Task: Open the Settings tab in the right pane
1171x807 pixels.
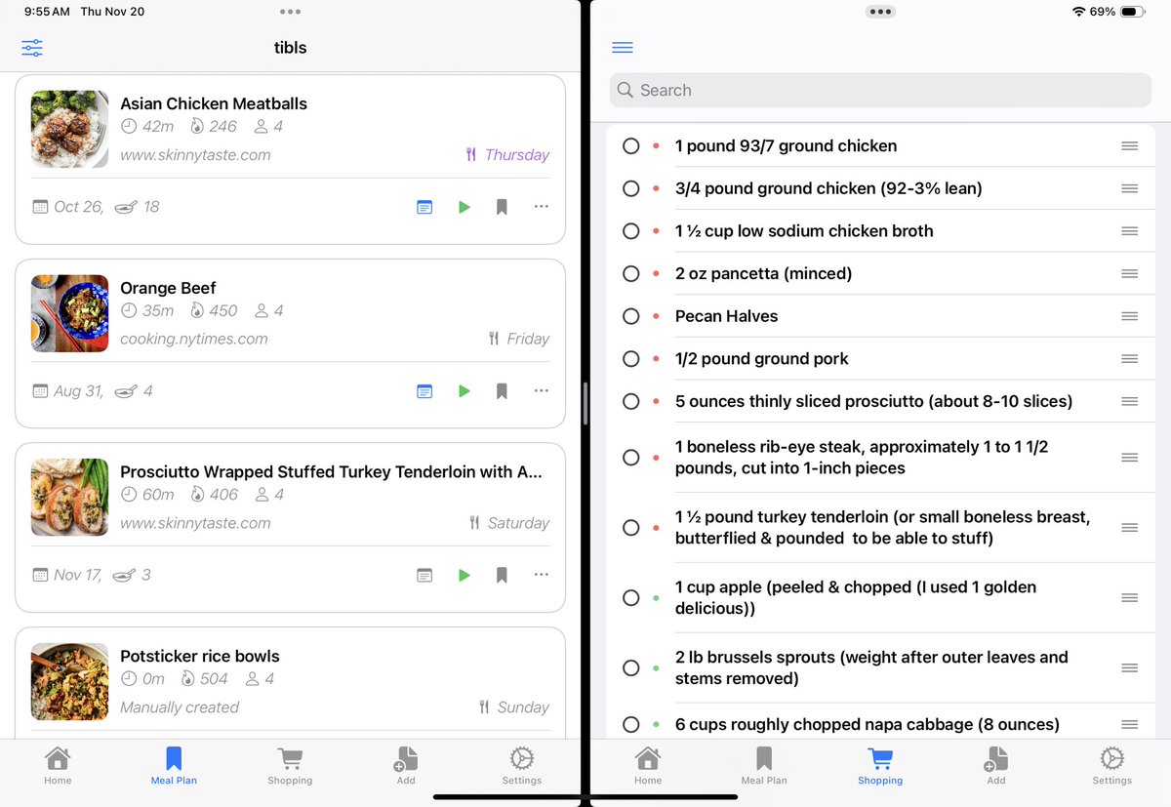Action: coord(1112,766)
